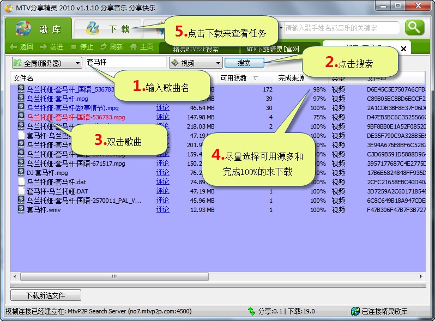Select file 乌兰托娅-套马杆-国语-671517.mpg
The width and height of the screenshot is (435, 321).
[x=76, y=163]
